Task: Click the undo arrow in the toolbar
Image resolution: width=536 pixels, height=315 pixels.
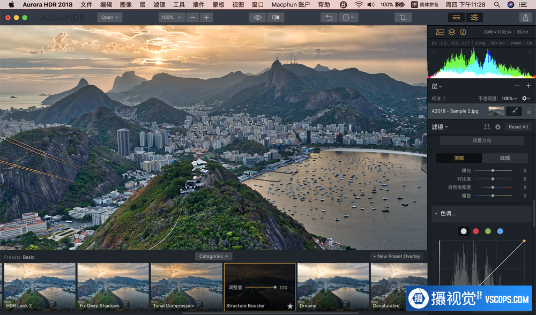Action: pos(329,18)
